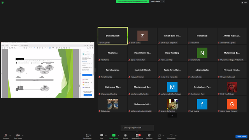Click the adham albalkh participant tile

coord(202,70)
